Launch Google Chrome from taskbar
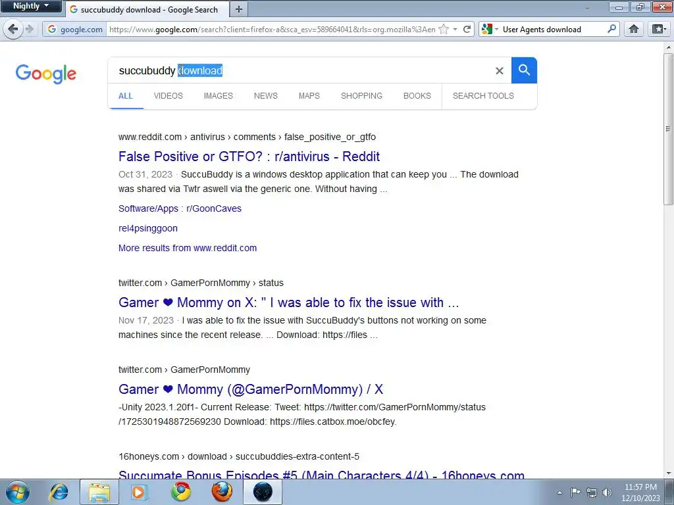This screenshot has height=505, width=674. pos(181,492)
